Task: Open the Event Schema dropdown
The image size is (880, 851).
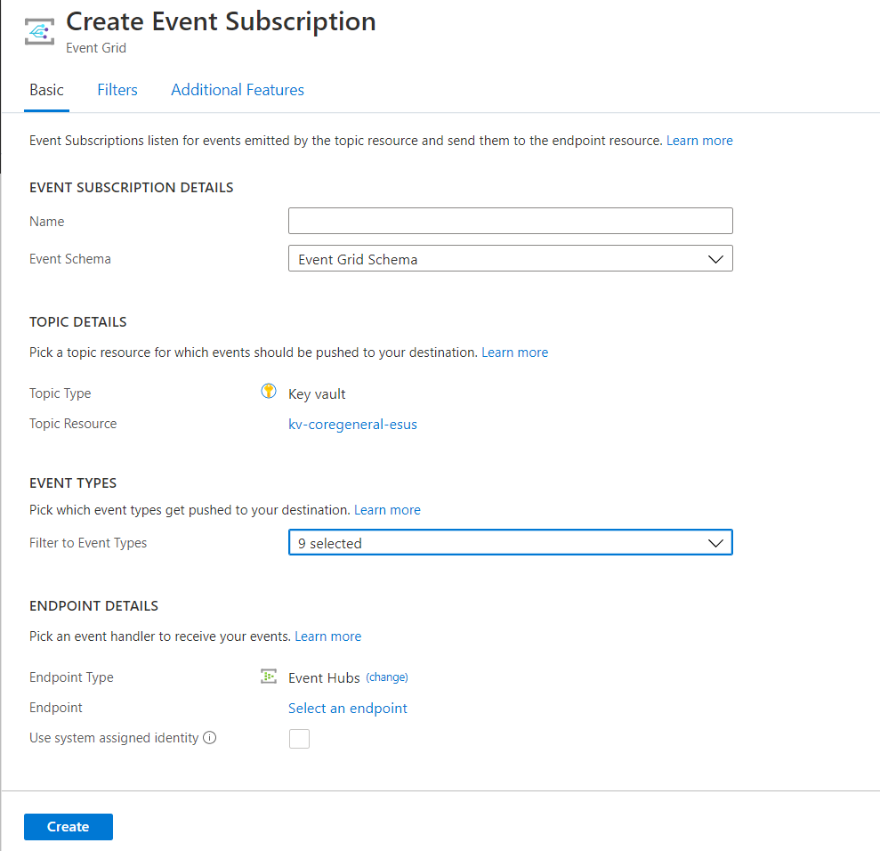Action: coord(510,259)
